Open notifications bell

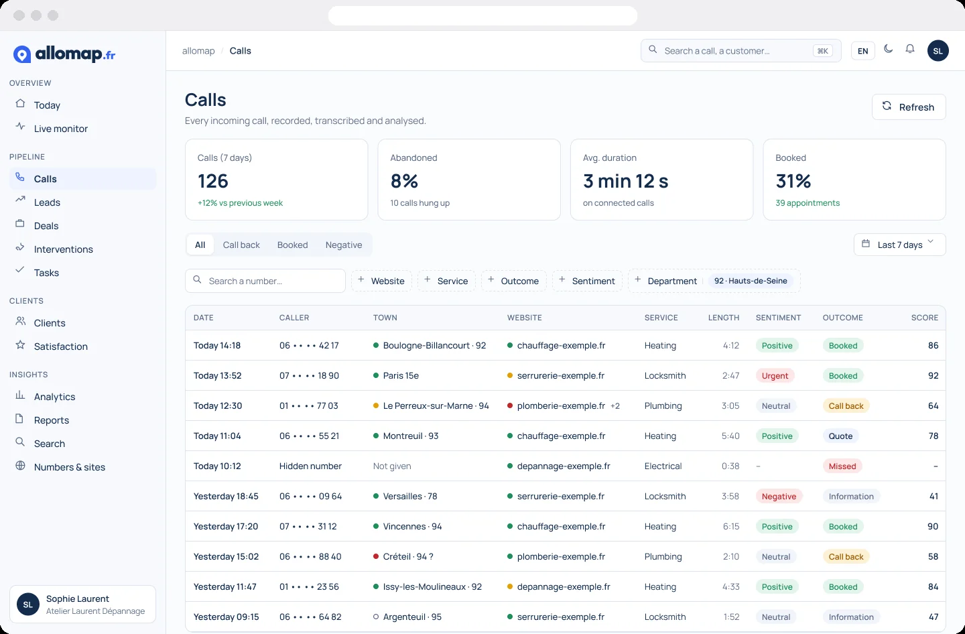click(910, 49)
